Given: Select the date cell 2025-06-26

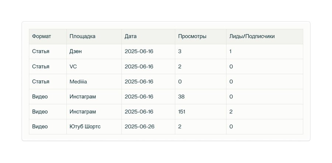Looking at the screenshot, I should (139, 126).
